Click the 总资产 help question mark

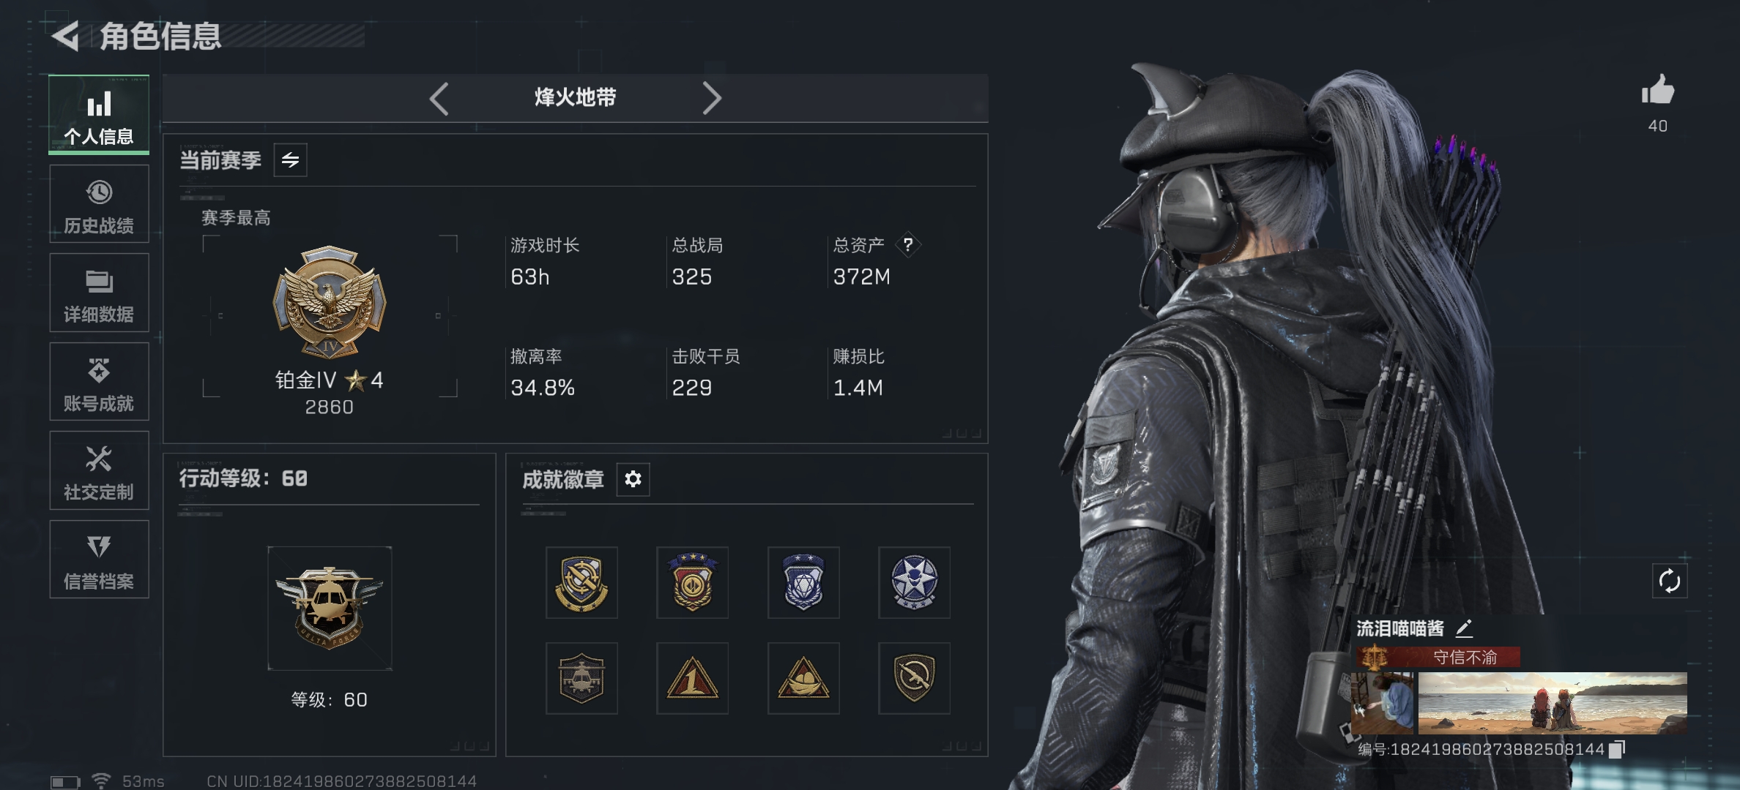(x=908, y=244)
